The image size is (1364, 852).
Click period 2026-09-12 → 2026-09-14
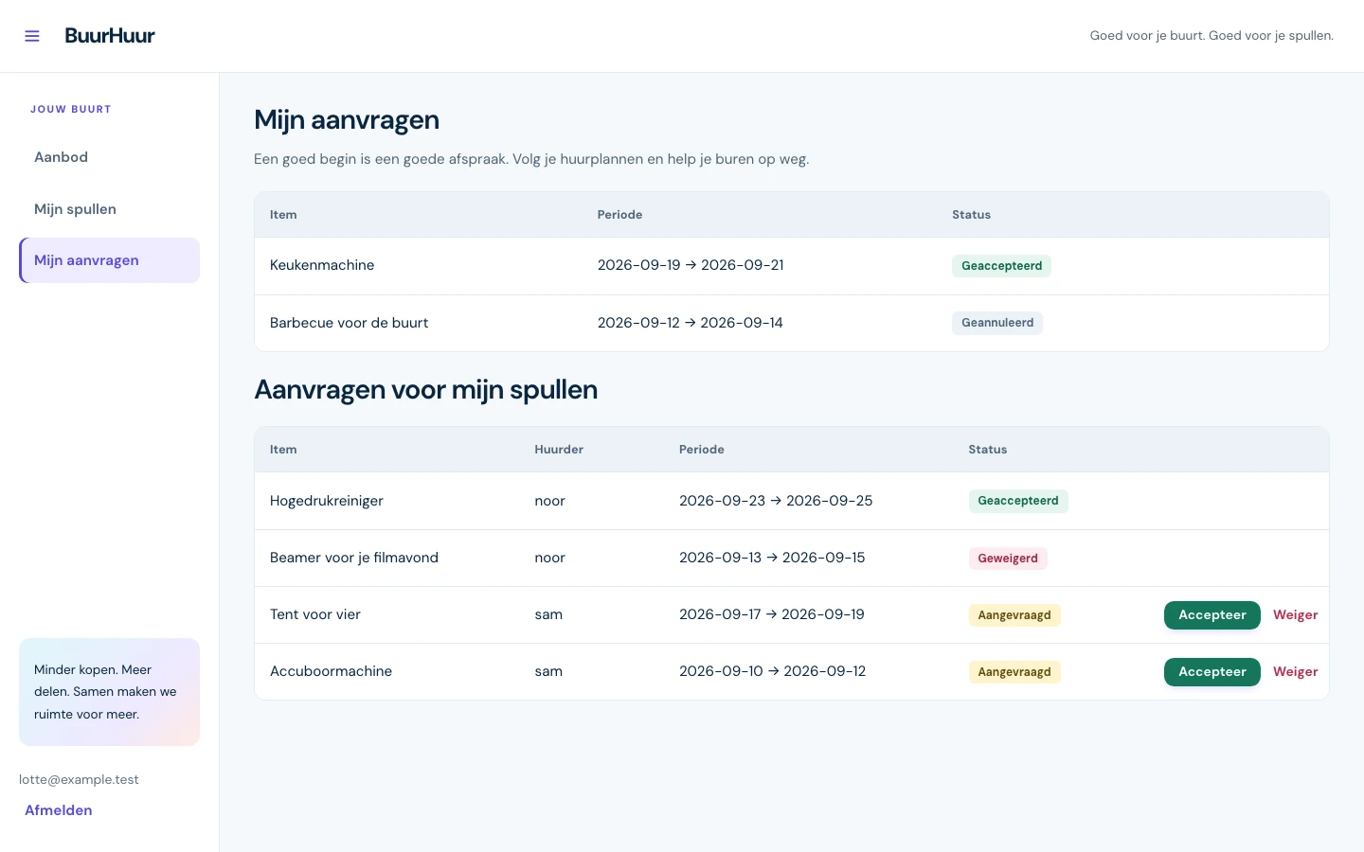coord(691,323)
